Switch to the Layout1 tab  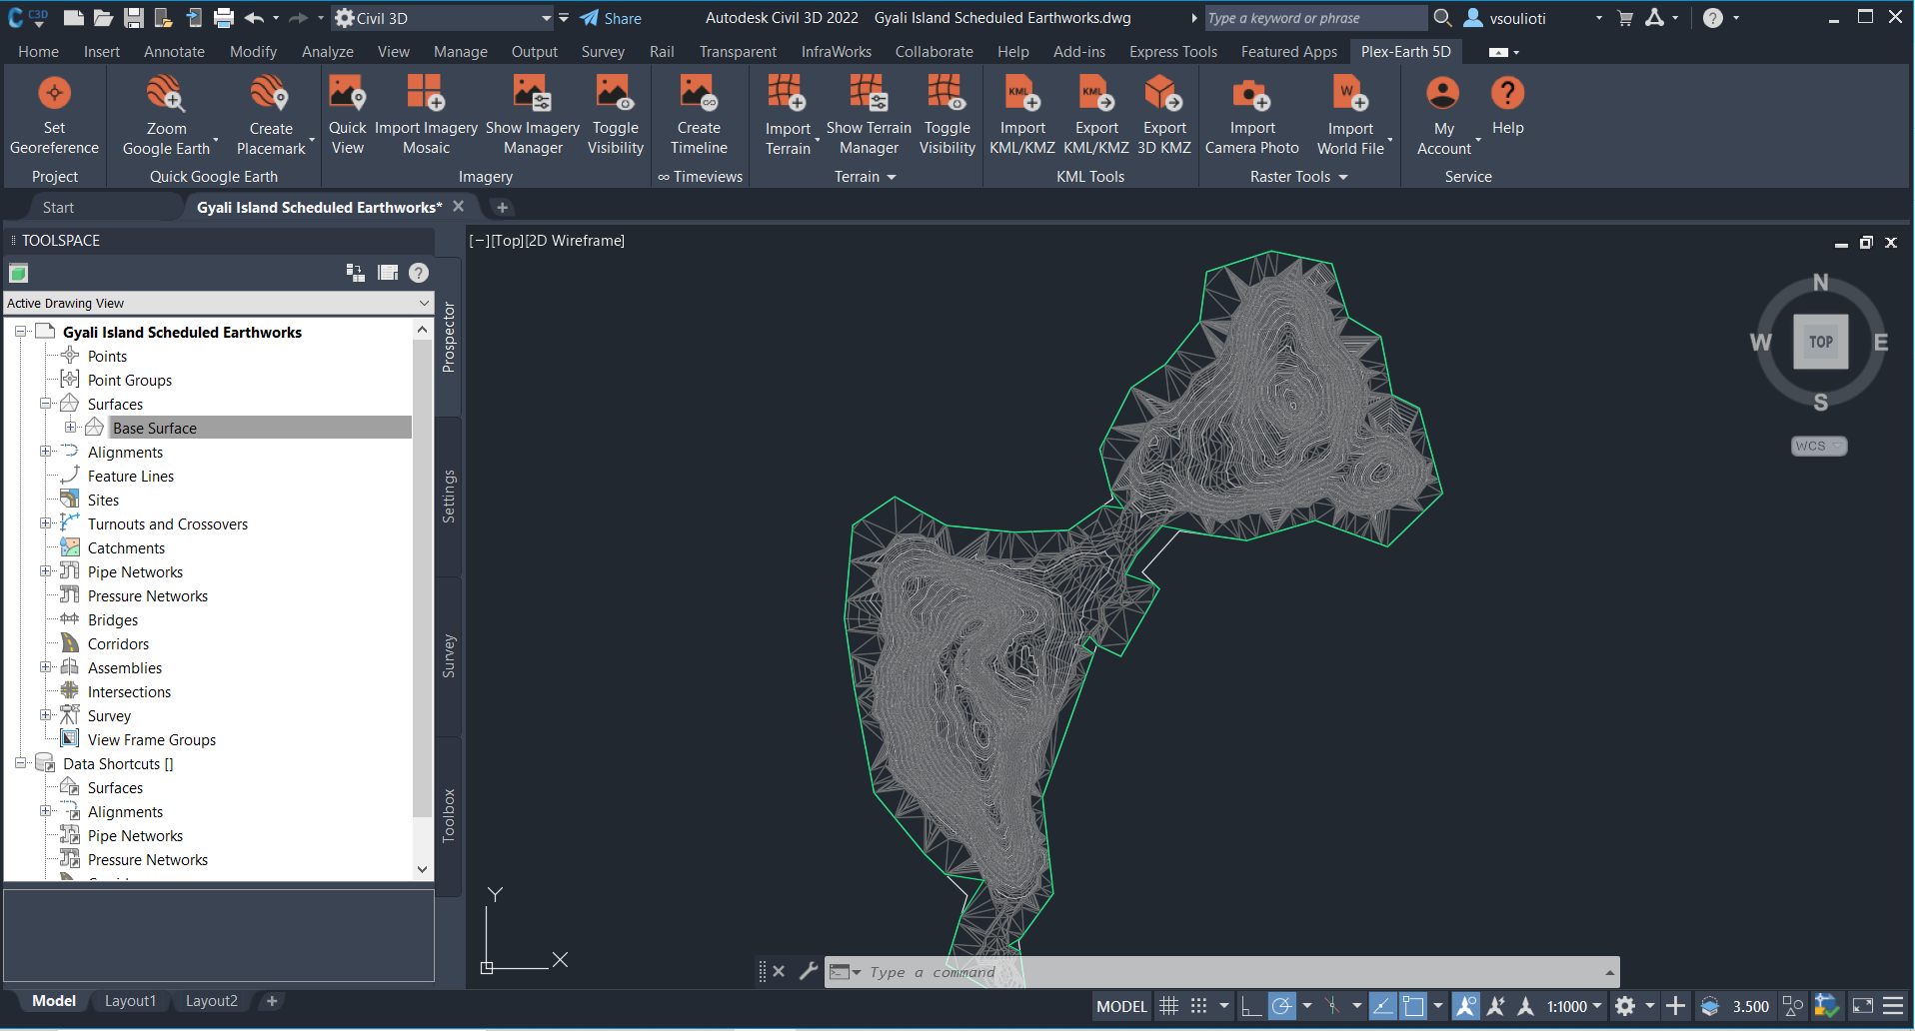point(130,1001)
